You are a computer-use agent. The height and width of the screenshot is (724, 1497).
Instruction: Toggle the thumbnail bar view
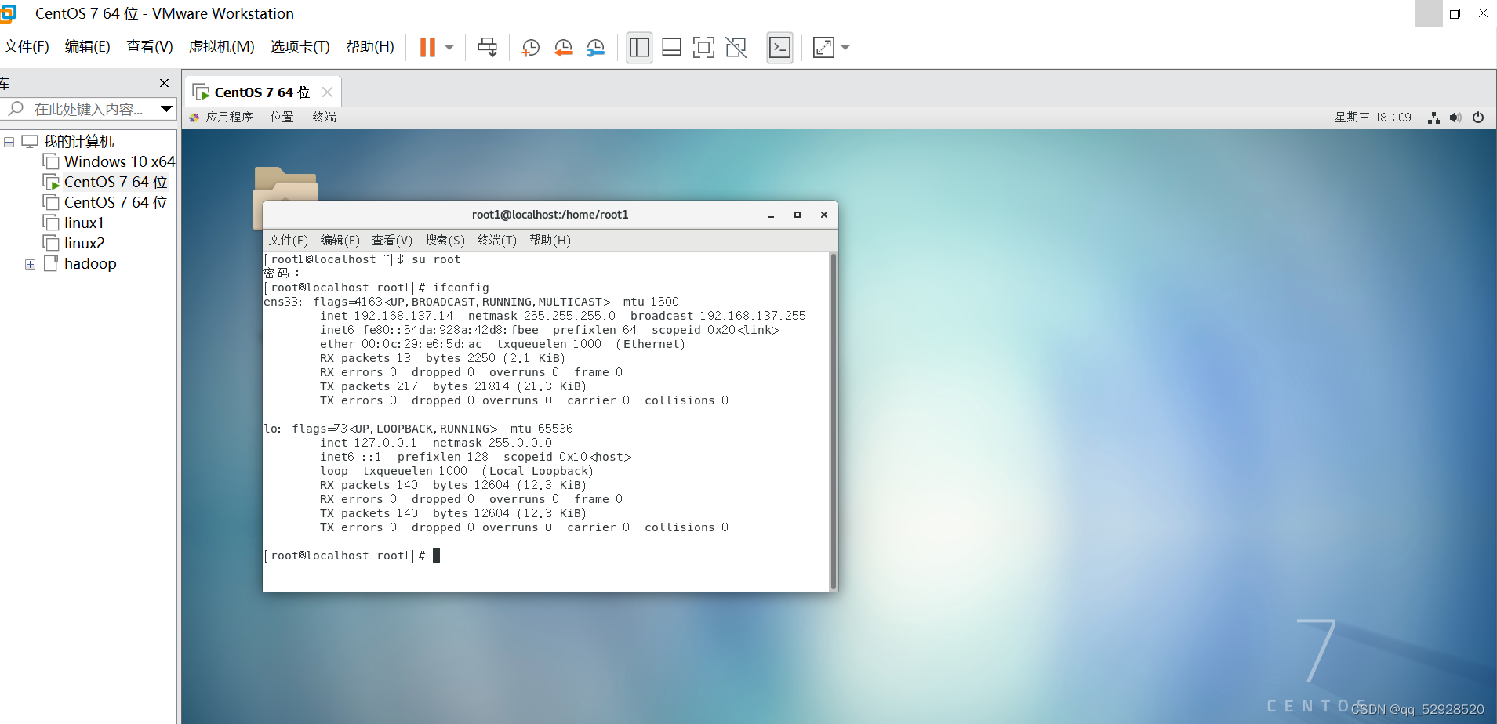click(x=671, y=48)
